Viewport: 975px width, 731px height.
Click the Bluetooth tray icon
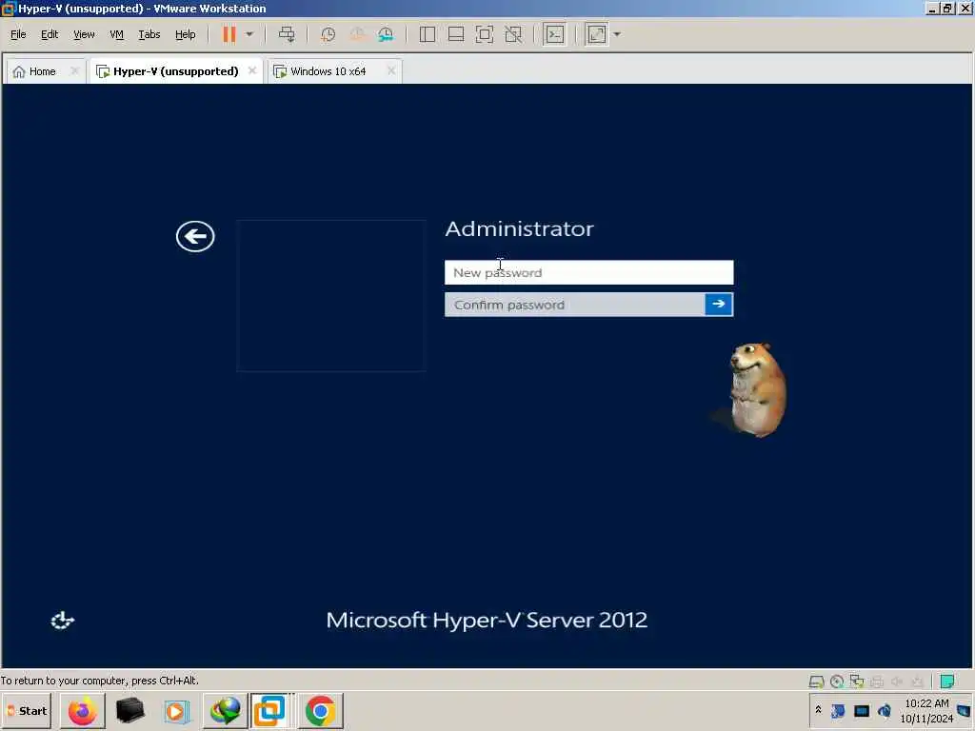[x=838, y=710]
